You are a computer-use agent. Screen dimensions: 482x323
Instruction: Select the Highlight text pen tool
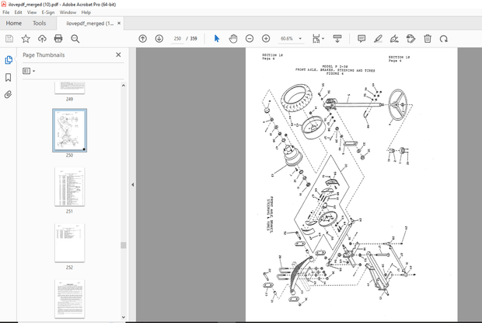(378, 39)
